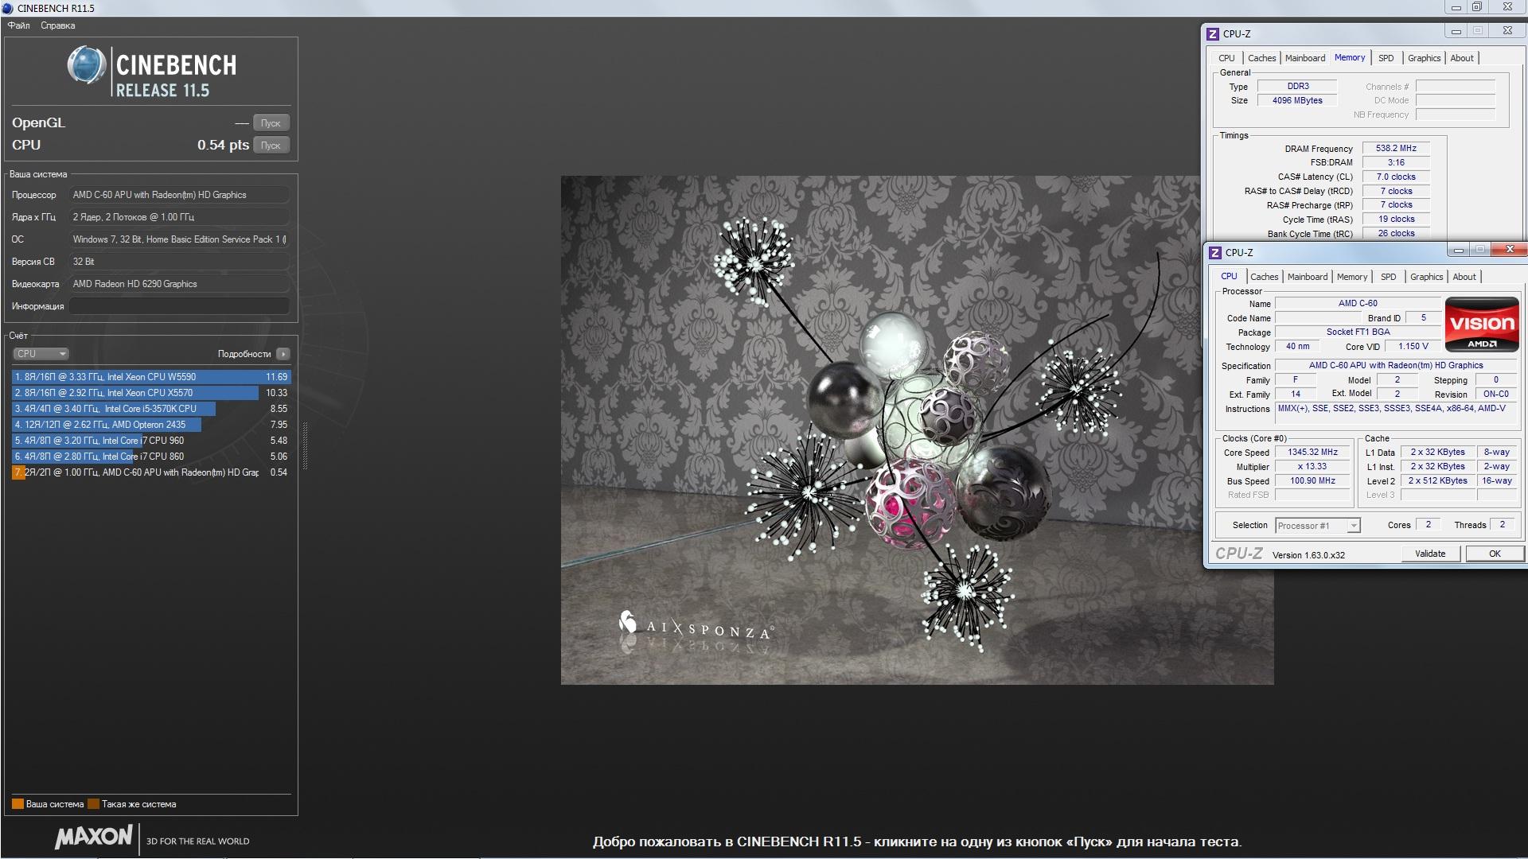Click the CPU-Z icon in back window title
The image size is (1528, 859).
tap(1213, 34)
